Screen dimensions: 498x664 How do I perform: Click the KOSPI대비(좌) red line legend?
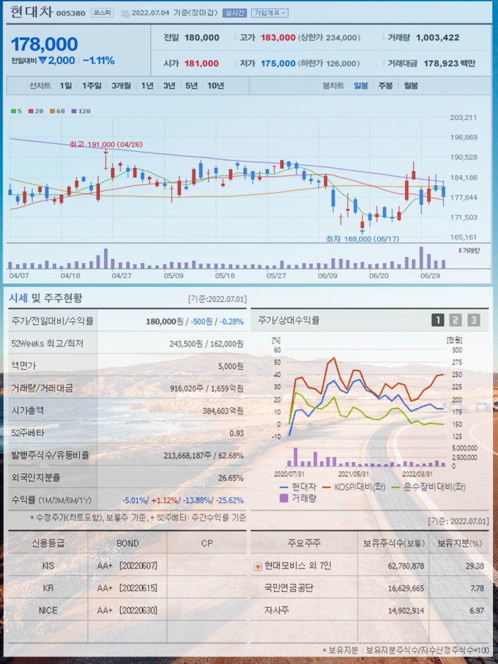(354, 487)
